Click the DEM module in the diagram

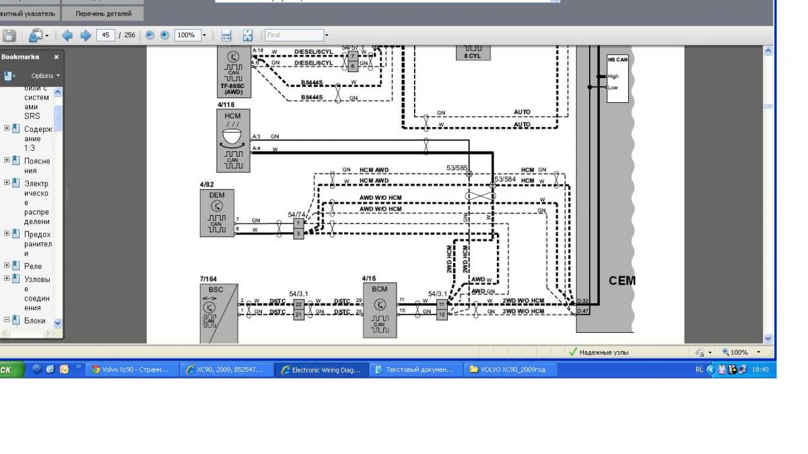point(217,213)
